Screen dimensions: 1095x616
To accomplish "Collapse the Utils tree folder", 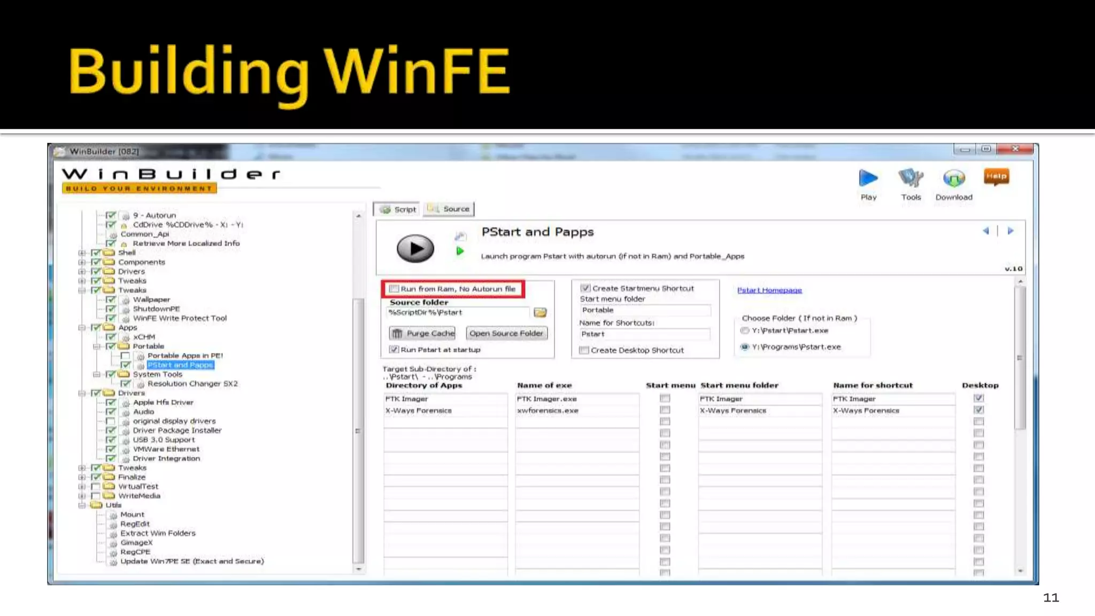I will click(x=82, y=505).
